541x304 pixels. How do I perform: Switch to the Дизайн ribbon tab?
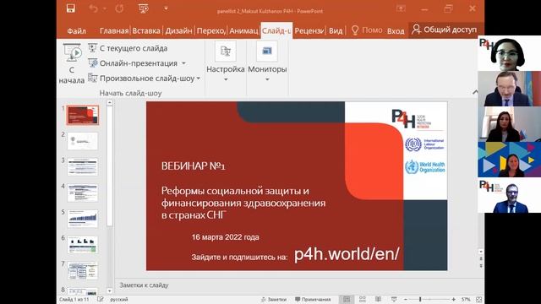tap(178, 30)
